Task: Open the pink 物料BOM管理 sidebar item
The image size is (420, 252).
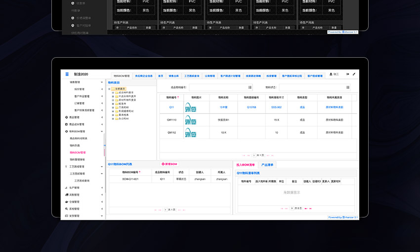Action: 78,152
